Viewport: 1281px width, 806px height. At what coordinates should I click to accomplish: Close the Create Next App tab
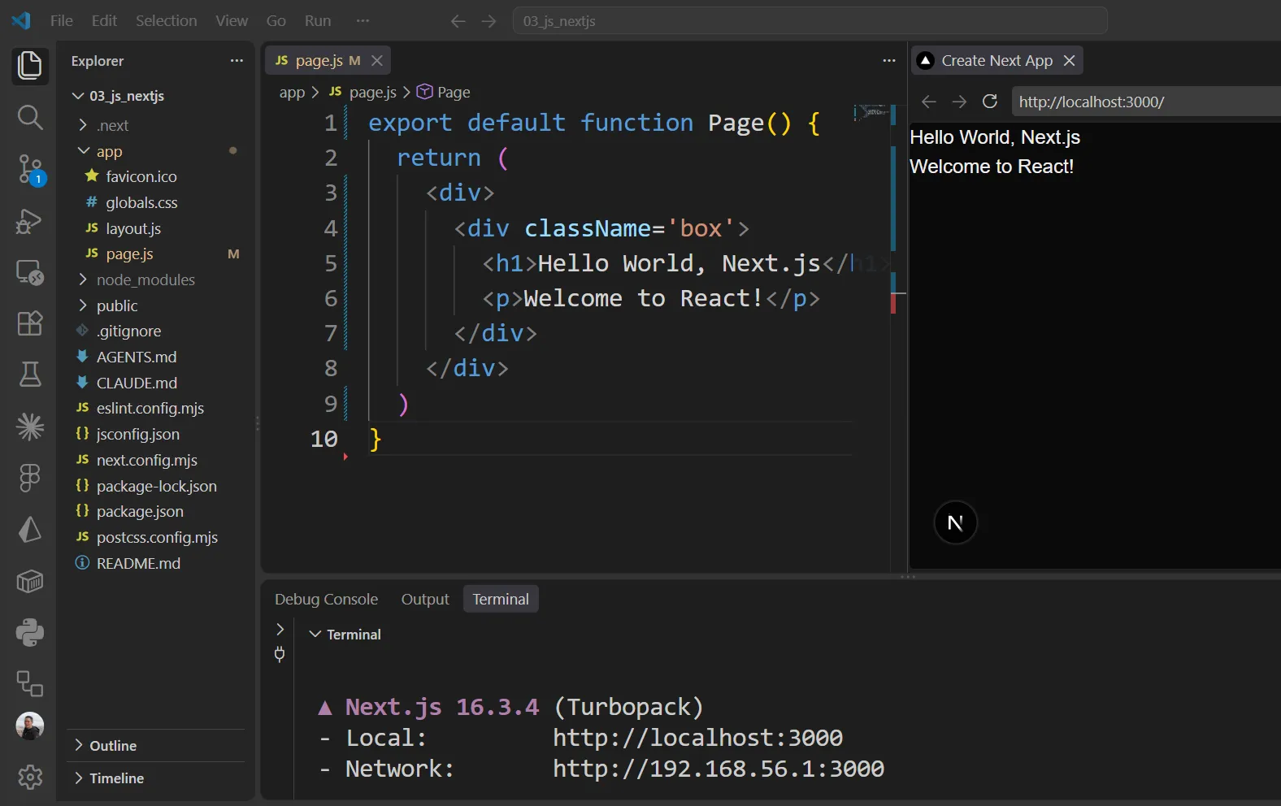coord(1070,61)
